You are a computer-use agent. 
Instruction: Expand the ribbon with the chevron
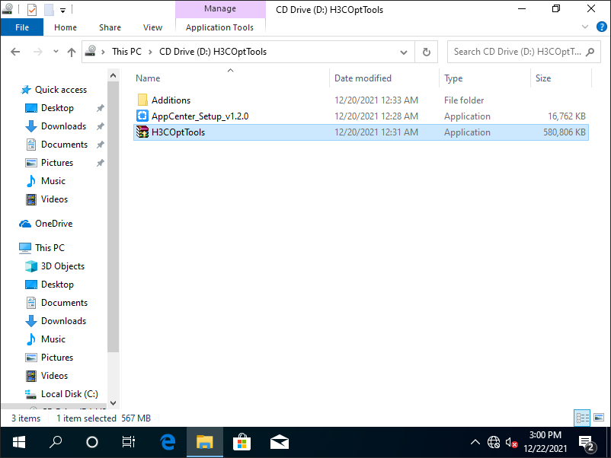pos(585,27)
